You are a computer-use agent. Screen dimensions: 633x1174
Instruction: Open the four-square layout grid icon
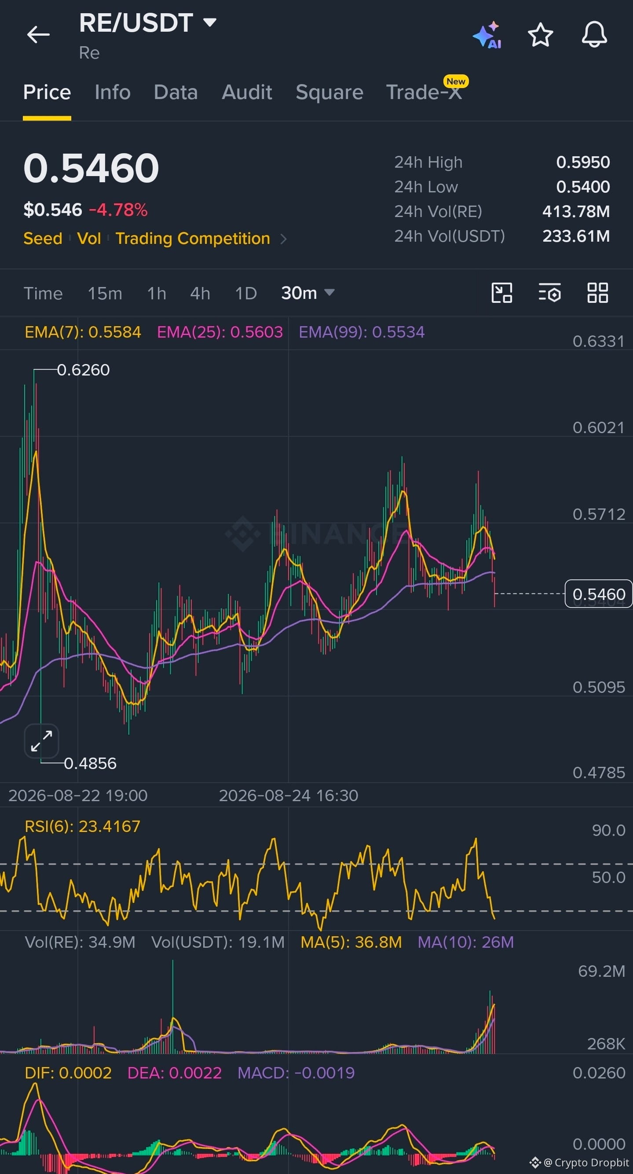(x=597, y=293)
